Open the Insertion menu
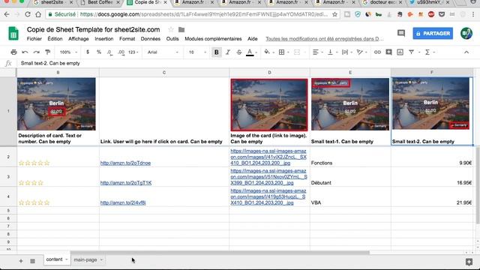 [x=104, y=39]
